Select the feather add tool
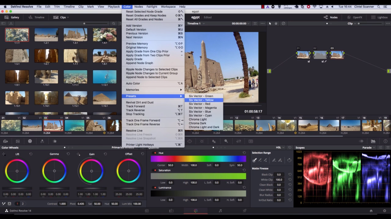Screen dimensions: 391x219 [280, 160]
